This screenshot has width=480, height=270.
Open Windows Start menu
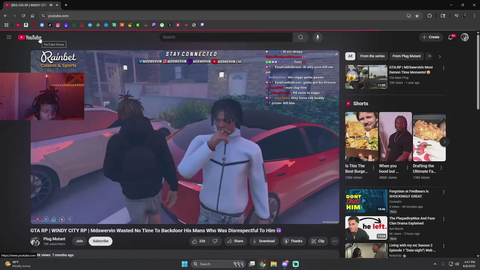(x=184, y=264)
